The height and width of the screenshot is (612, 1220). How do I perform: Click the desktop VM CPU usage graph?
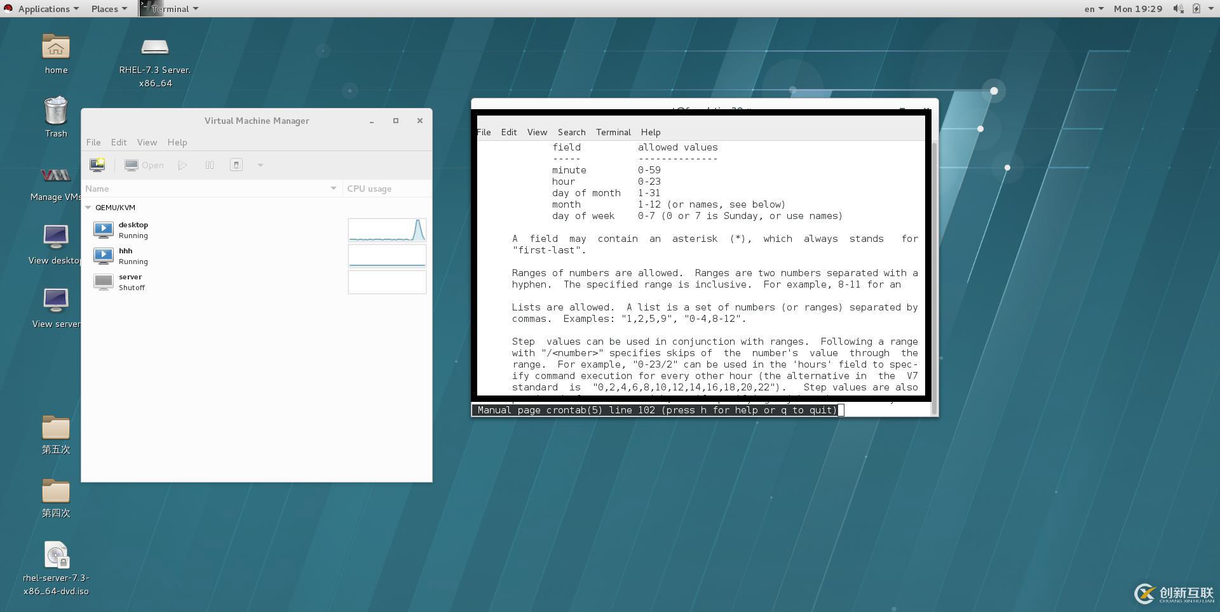(x=387, y=230)
